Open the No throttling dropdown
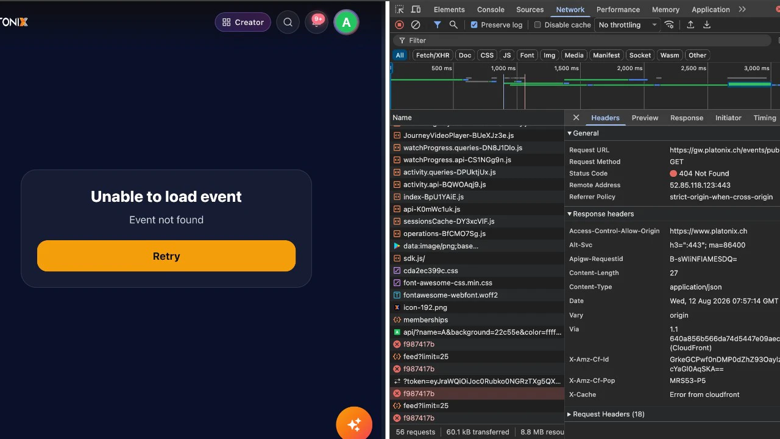This screenshot has width=780, height=439. pos(628,25)
